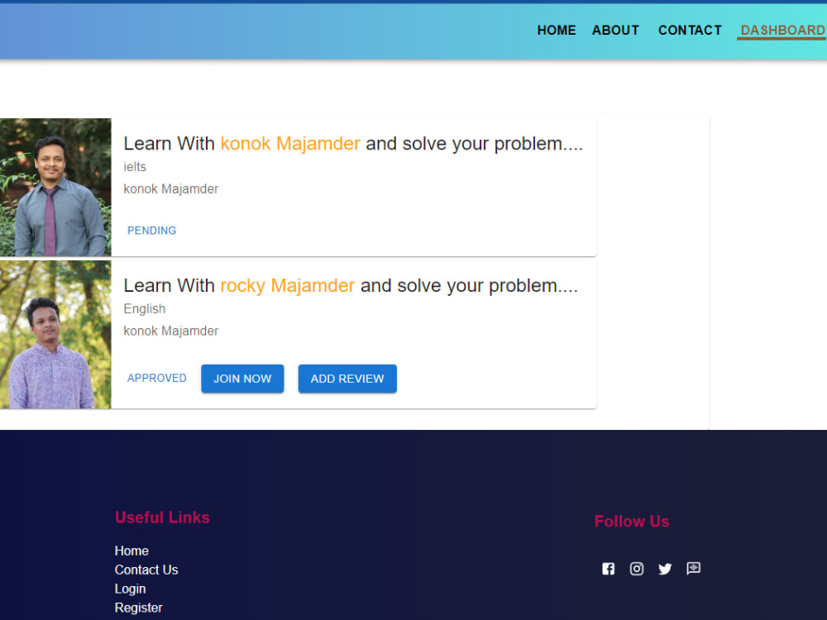
Task: Open the Login link in the footer
Action: 130,589
